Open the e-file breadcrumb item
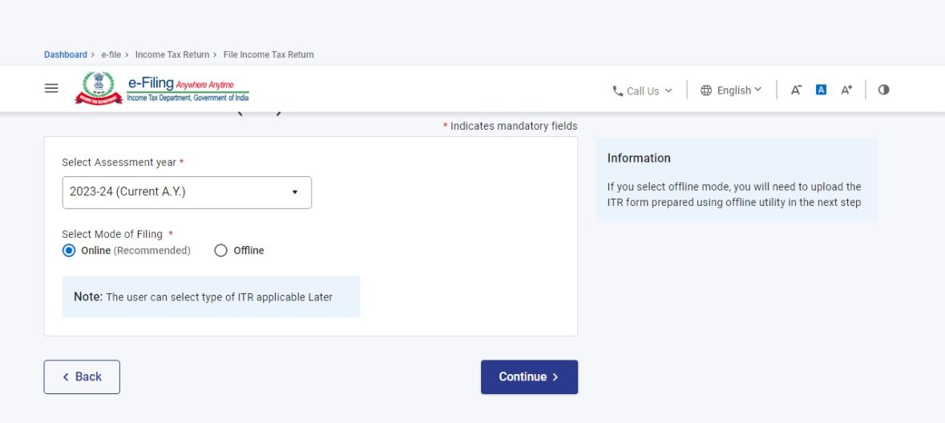 (111, 54)
